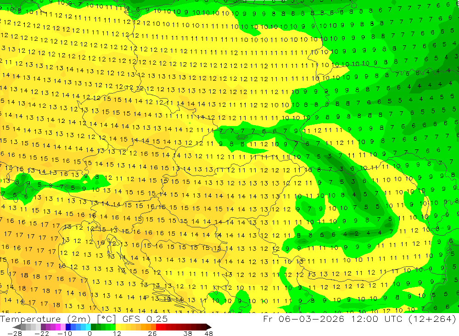Click the cyan swatch above the '0' label
The height and width of the screenshot is (336, 459).
88,327
